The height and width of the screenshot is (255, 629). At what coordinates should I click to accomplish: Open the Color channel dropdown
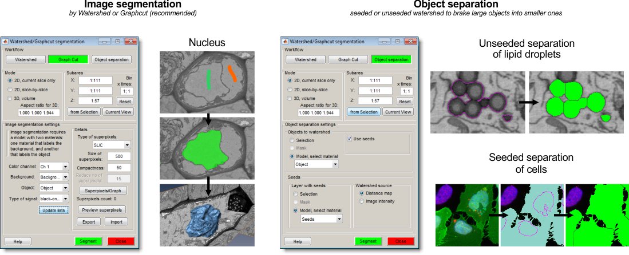[x=53, y=167]
